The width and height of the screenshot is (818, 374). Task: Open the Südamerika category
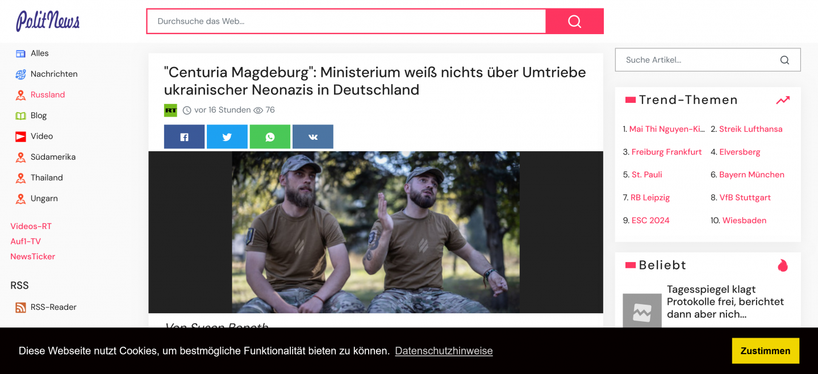[x=53, y=157]
